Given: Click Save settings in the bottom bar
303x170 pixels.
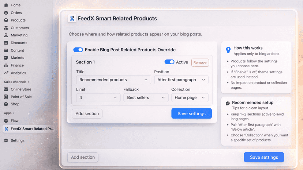Looking at the screenshot, I should point(264,157).
